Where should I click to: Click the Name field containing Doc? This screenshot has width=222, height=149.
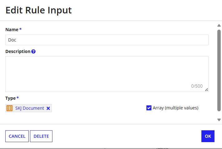(x=107, y=40)
